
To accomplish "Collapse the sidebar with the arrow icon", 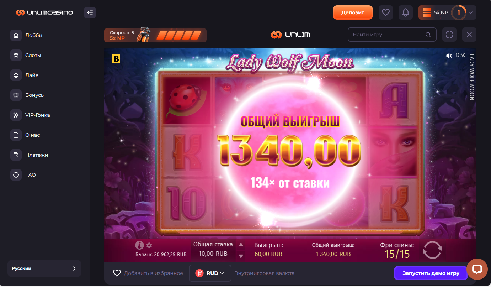I will 90,12.
